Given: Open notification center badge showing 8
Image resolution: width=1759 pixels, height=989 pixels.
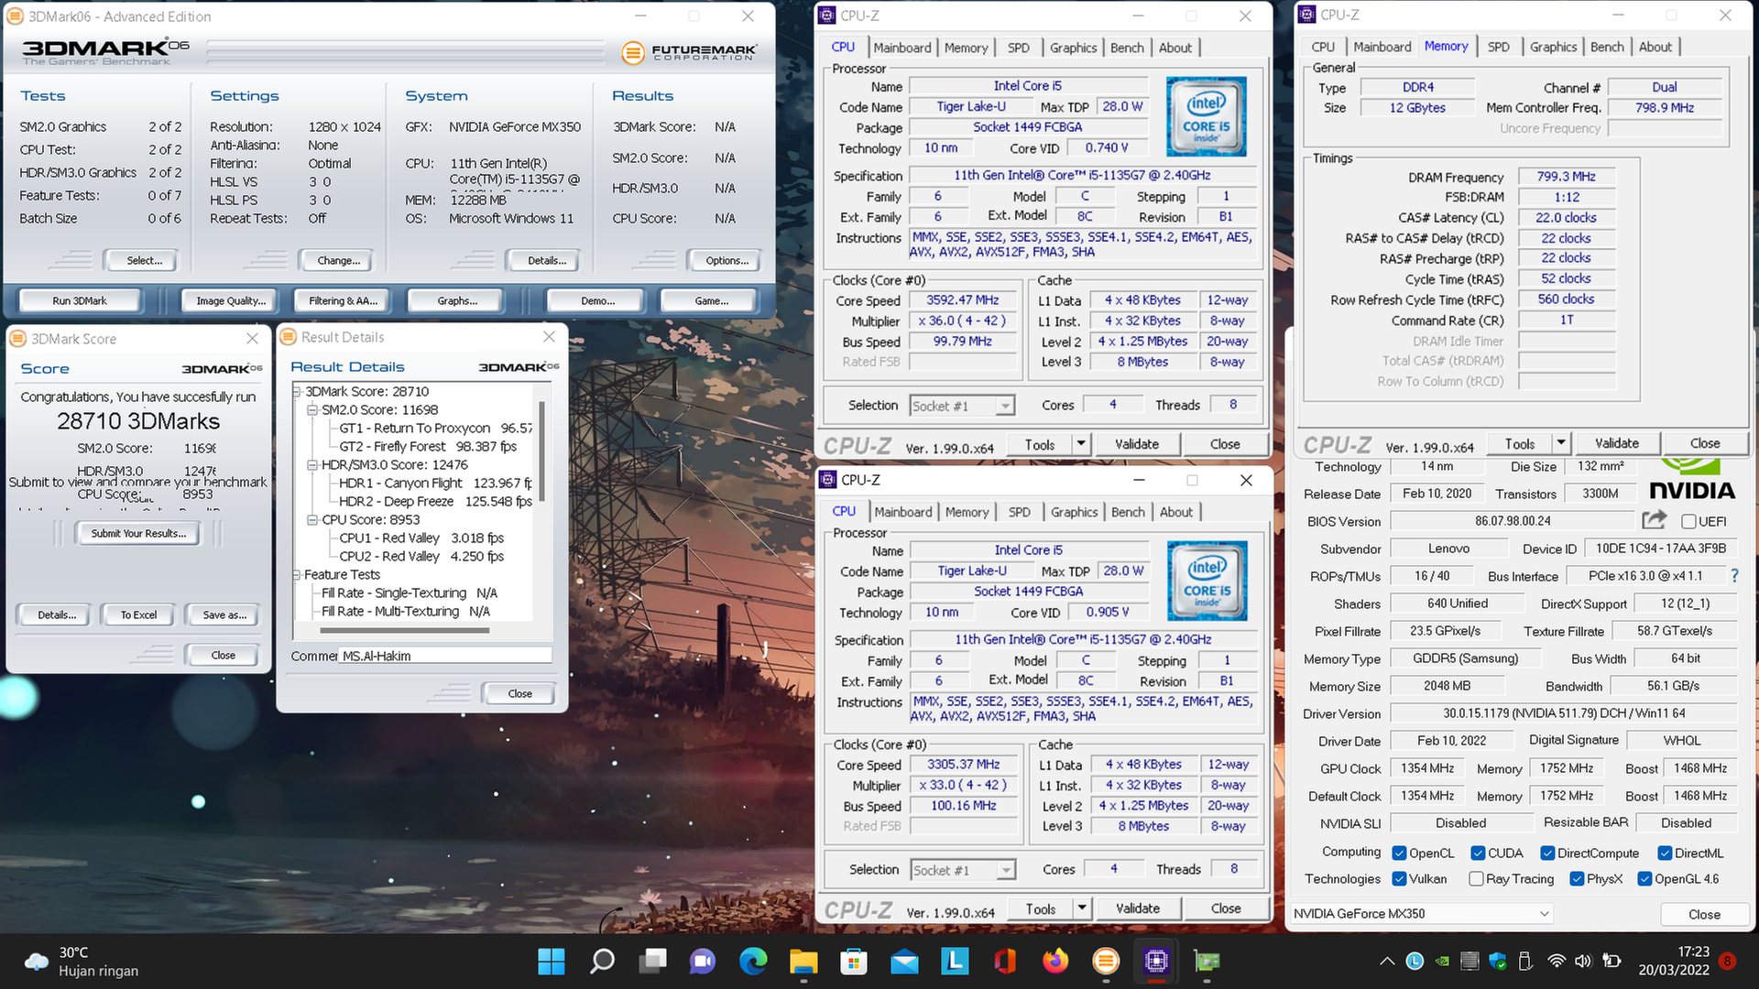Looking at the screenshot, I should click(1728, 961).
